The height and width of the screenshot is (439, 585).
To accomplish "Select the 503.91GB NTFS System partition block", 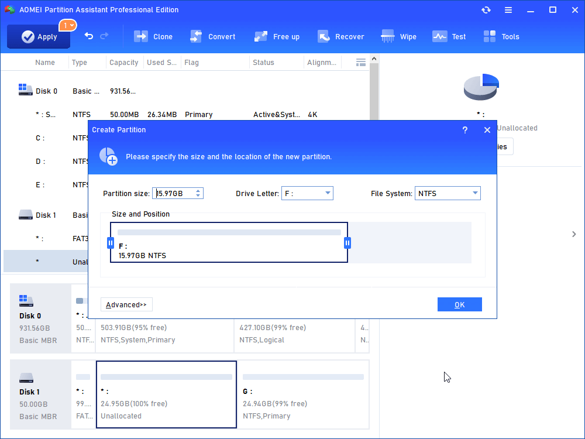I will click(164, 334).
